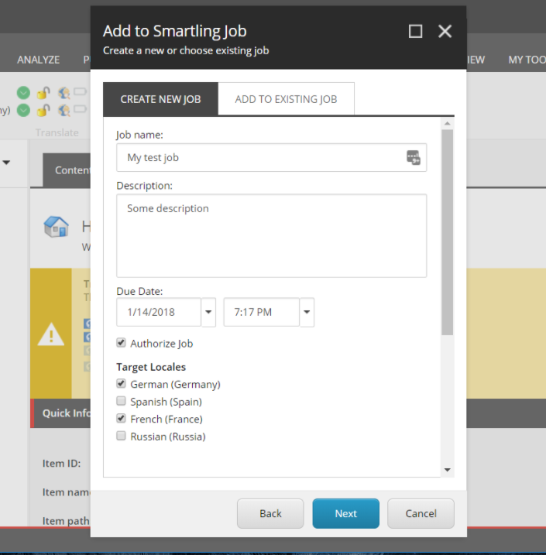Click the Translate ribbon group label
Image resolution: width=546 pixels, height=555 pixels.
[x=57, y=132]
